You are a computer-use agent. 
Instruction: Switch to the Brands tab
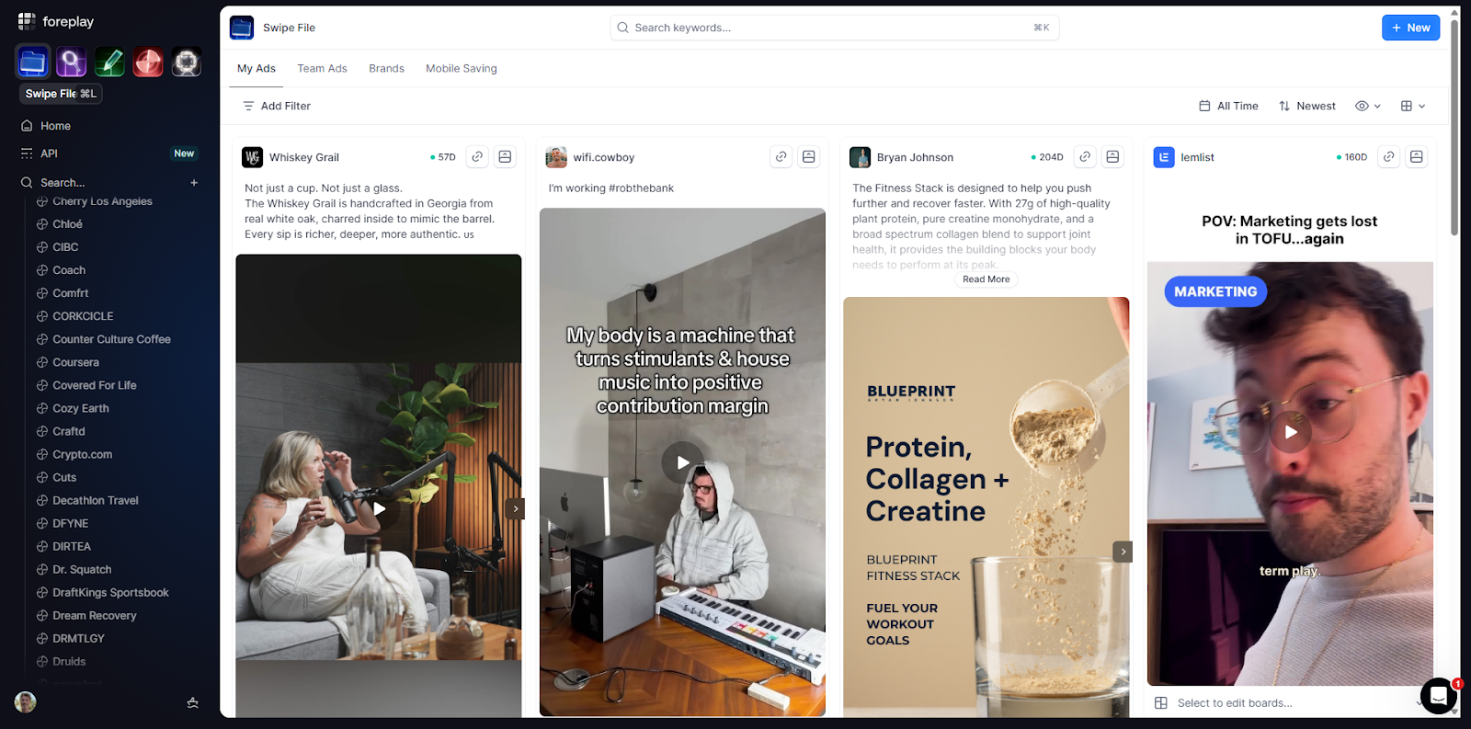386,69
